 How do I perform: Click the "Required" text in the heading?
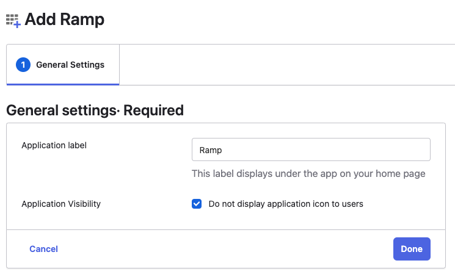pos(153,110)
